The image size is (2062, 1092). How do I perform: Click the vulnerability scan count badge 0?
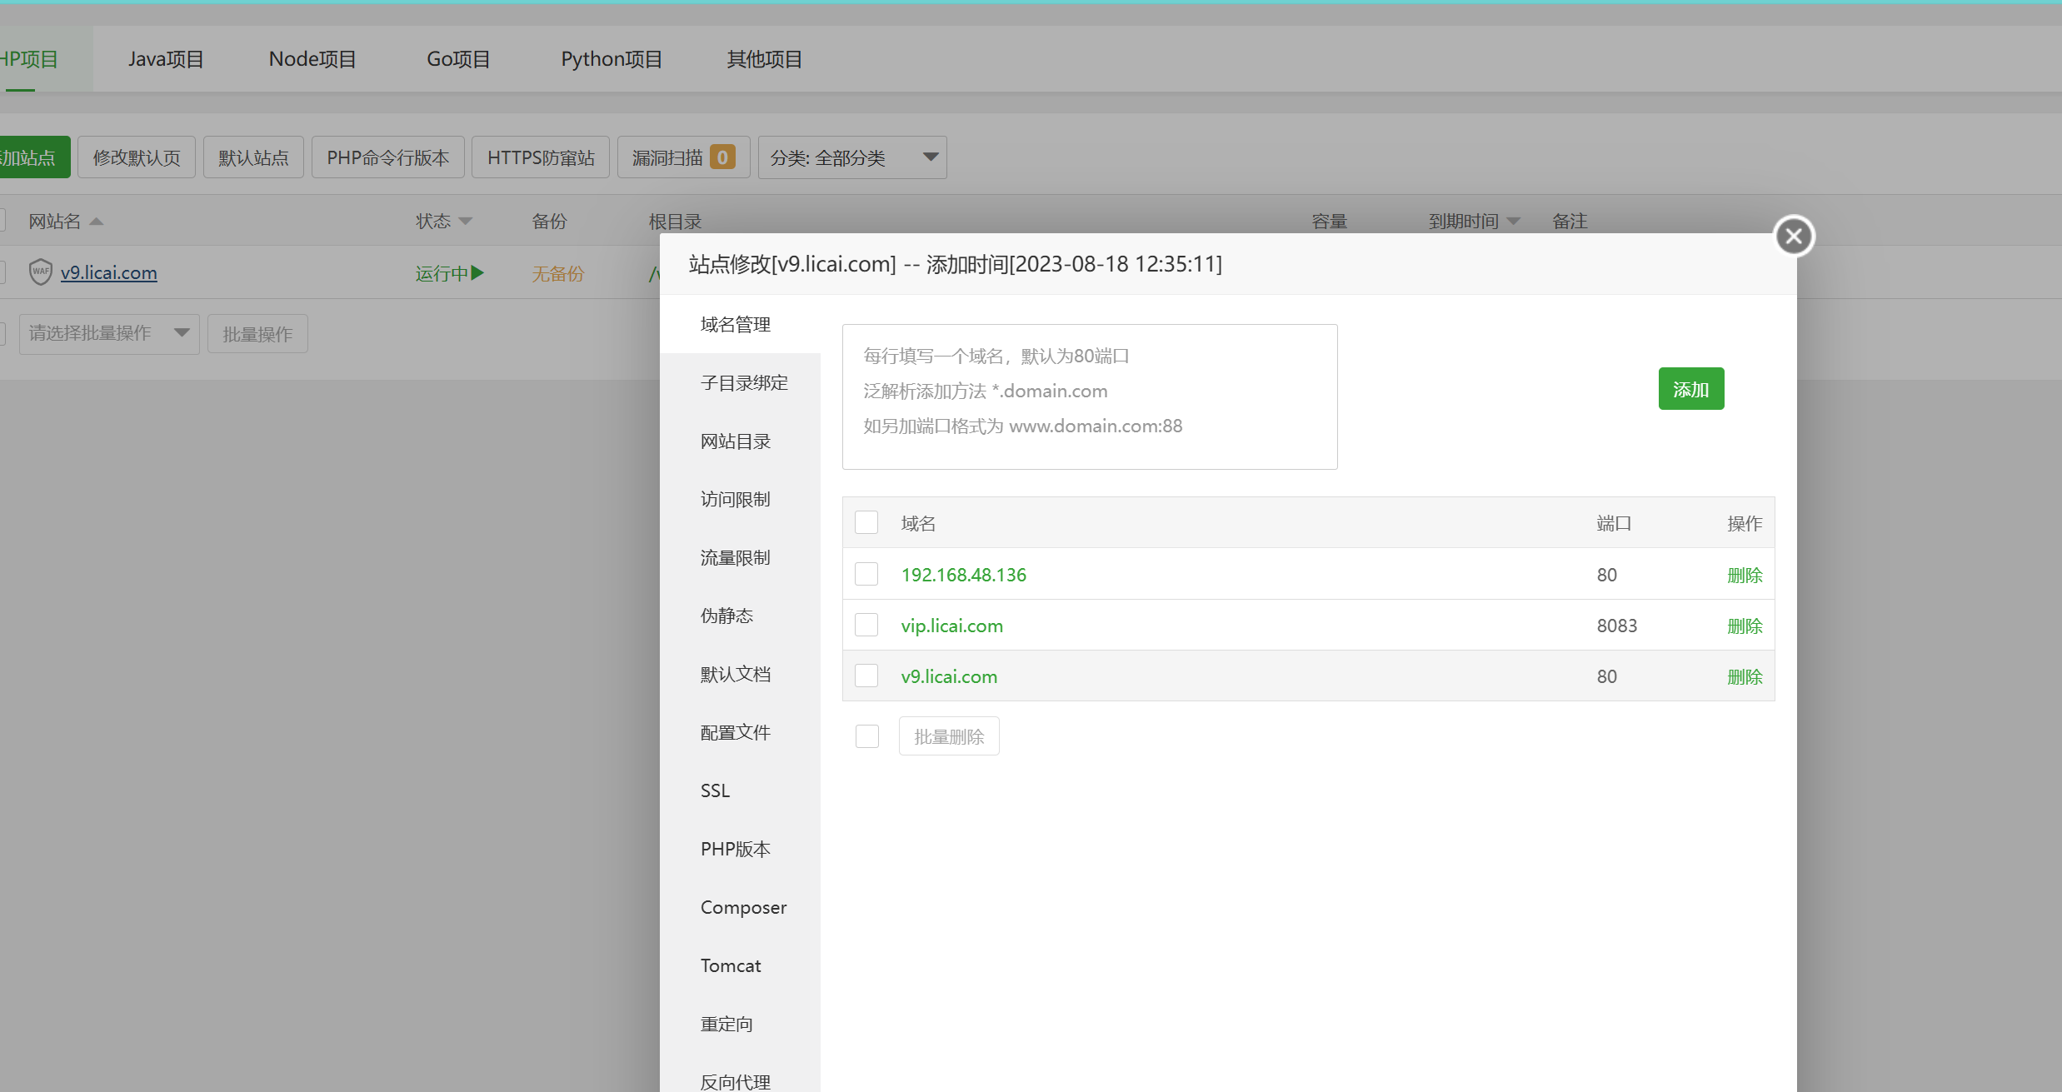coord(722,157)
